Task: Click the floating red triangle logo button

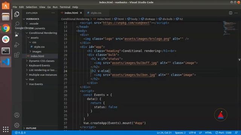Action: point(221,115)
